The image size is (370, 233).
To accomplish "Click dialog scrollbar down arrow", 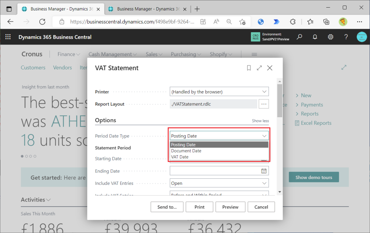I will tap(280, 192).
